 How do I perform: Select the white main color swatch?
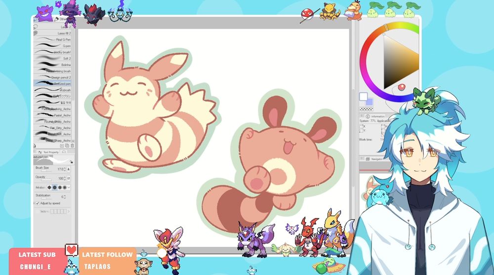363,96
